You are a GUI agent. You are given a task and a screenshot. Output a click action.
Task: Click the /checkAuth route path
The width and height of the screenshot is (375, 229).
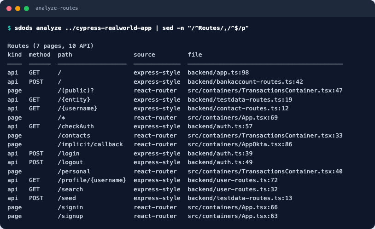pos(76,126)
